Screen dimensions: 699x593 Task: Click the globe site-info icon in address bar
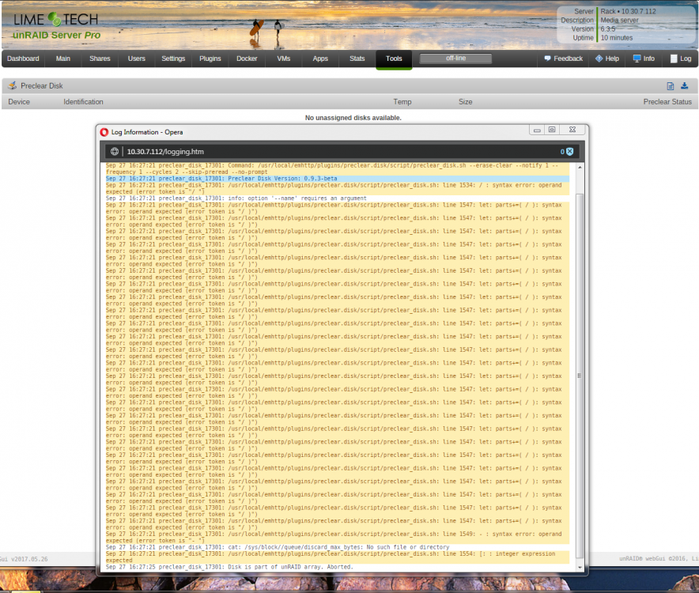115,152
